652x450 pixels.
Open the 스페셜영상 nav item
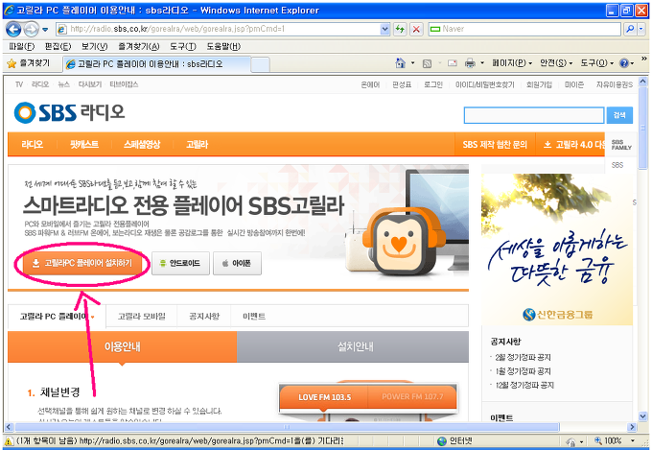tap(142, 145)
